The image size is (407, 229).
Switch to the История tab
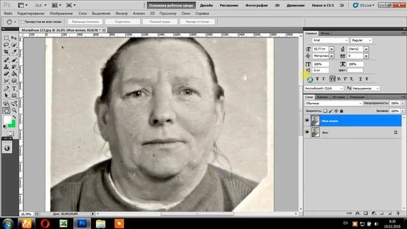[x=339, y=97]
